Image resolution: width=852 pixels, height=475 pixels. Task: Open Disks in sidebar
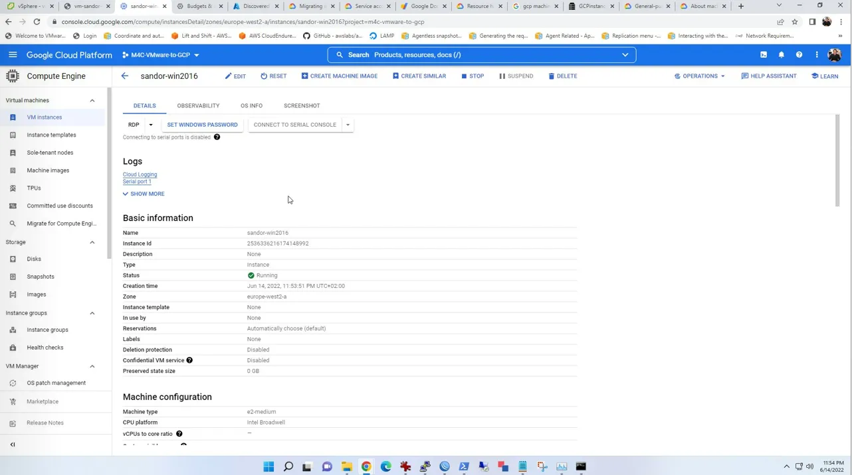pos(52,259)
